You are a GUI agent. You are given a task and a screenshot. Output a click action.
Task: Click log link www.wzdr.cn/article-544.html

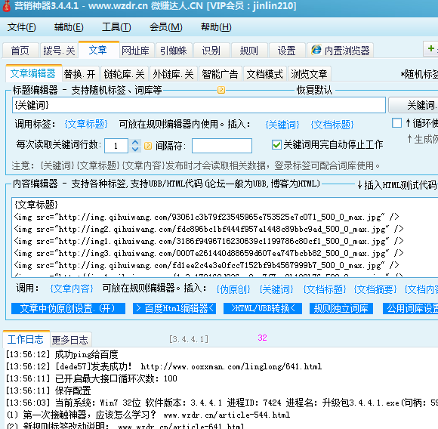[227, 415]
